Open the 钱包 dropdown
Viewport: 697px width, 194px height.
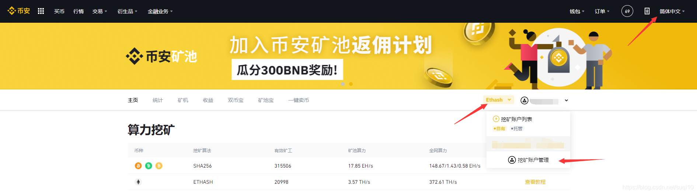point(577,11)
